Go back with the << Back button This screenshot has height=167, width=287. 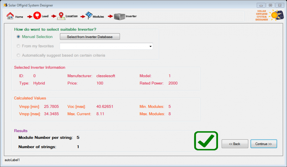pyautogui.click(x=235, y=144)
